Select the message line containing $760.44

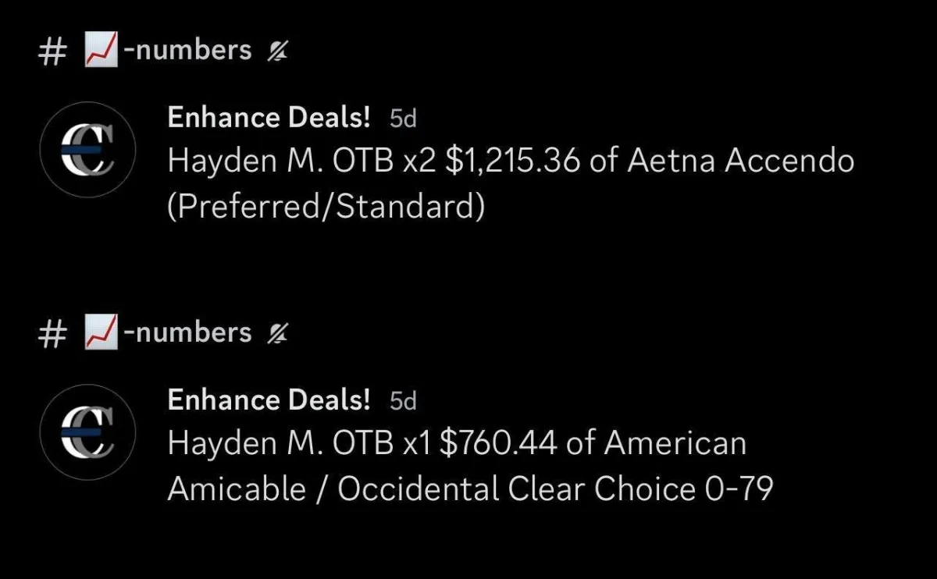(457, 444)
